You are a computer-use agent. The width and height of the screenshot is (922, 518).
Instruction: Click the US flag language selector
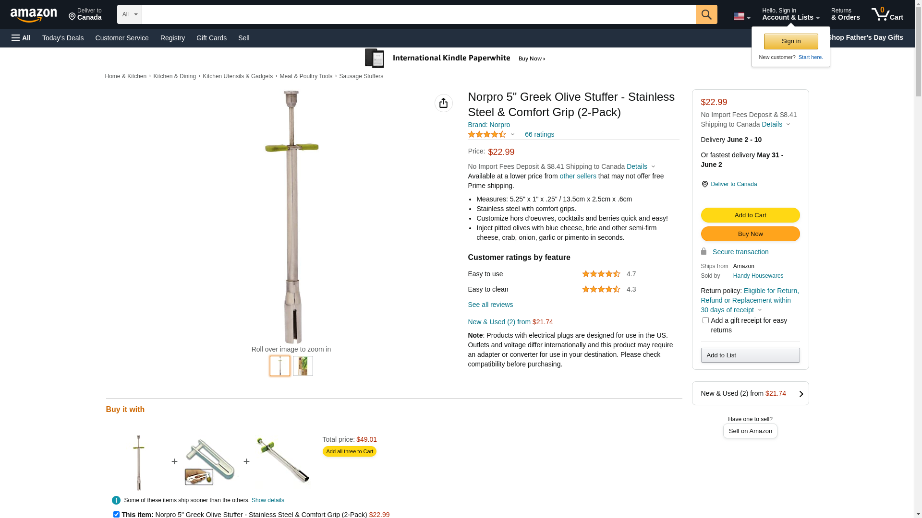click(x=741, y=16)
